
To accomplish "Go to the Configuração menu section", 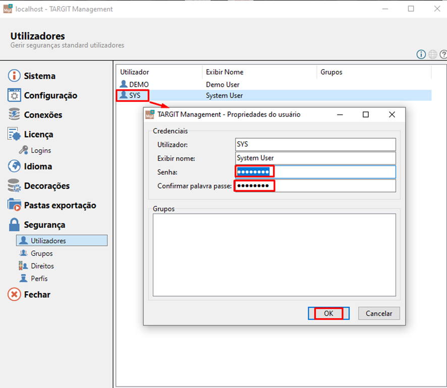I will pos(50,95).
